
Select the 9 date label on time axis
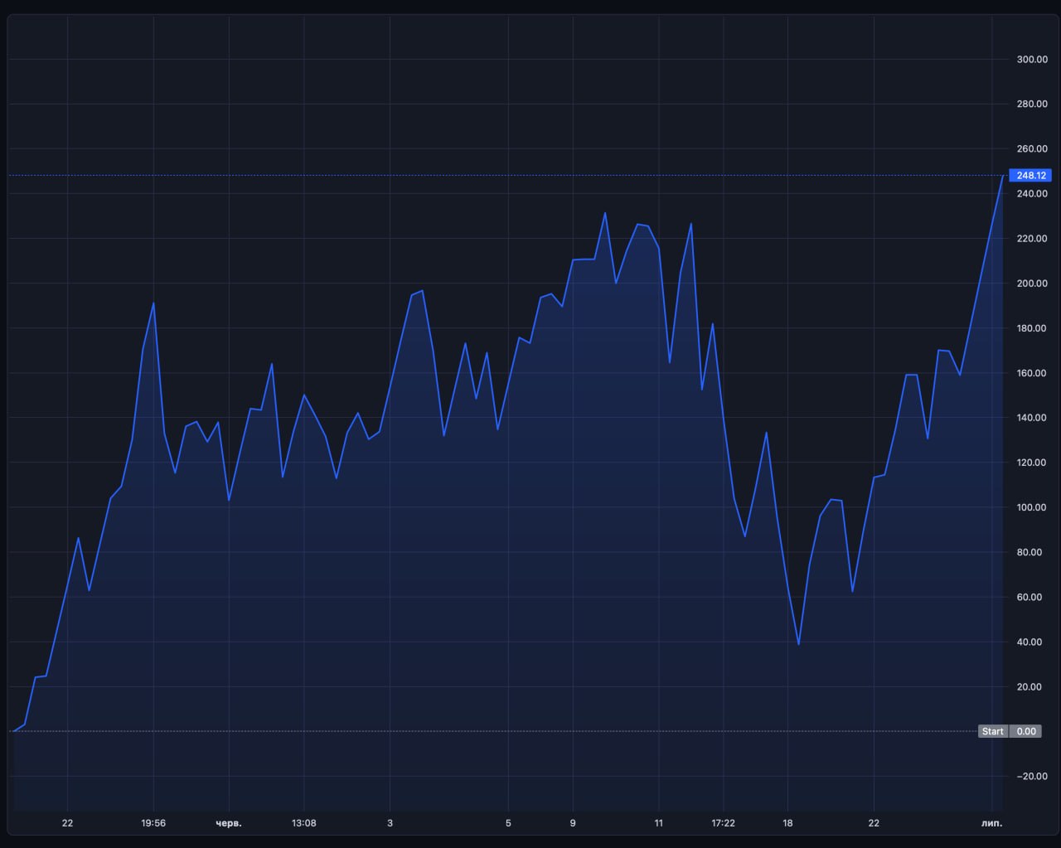point(573,823)
